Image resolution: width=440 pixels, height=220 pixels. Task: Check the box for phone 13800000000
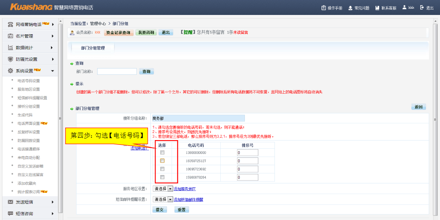click(162, 152)
